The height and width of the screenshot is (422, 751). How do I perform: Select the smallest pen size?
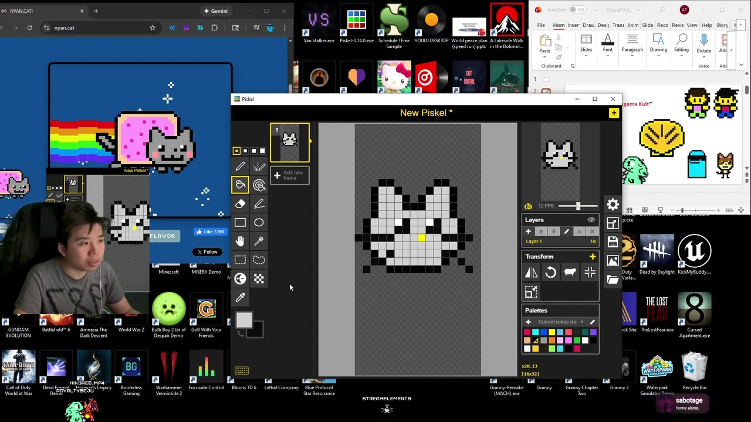[236, 151]
